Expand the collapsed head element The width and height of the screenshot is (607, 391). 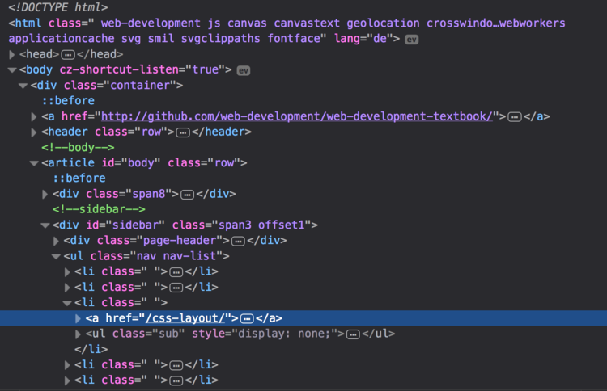tap(11, 54)
